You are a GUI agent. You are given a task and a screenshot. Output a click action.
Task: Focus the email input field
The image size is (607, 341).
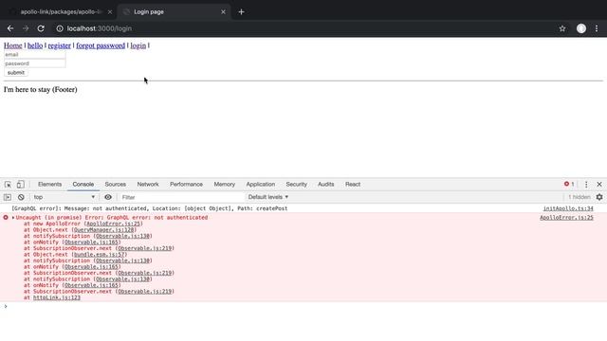pyautogui.click(x=35, y=55)
